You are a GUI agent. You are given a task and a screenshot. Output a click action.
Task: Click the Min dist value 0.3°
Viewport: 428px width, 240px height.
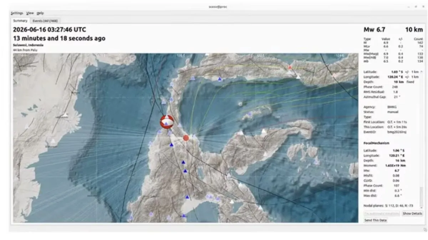(398, 191)
